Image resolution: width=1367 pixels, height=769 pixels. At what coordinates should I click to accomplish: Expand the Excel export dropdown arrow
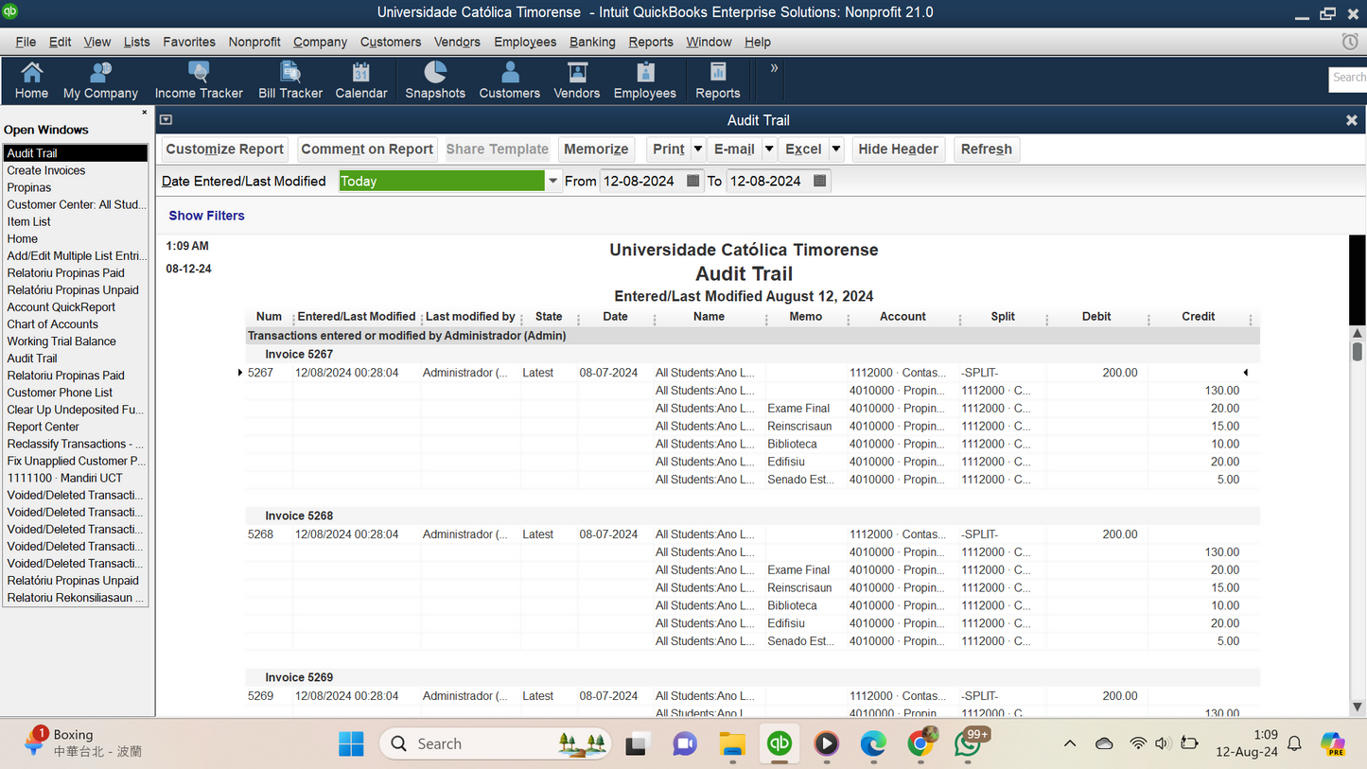836,149
